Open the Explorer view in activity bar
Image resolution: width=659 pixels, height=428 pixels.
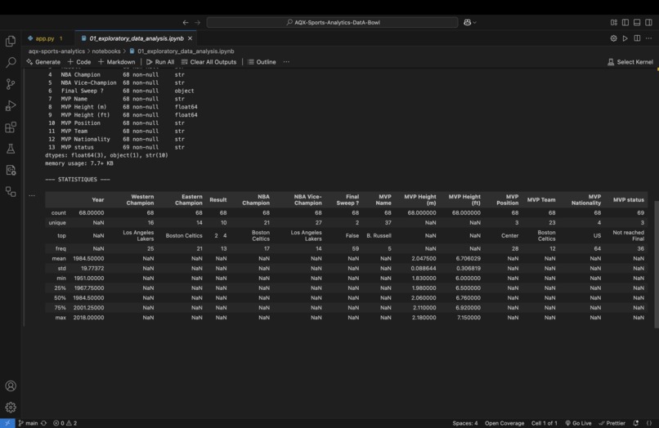11,41
